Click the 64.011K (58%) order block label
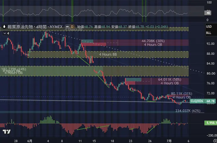Viewport: 217px width, 143px height. pyautogui.click(x=170, y=80)
